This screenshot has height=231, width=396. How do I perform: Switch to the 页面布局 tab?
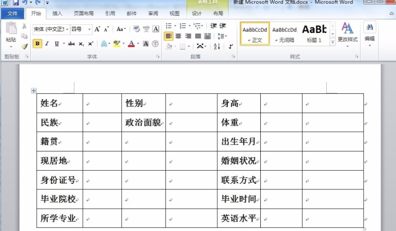(x=83, y=13)
